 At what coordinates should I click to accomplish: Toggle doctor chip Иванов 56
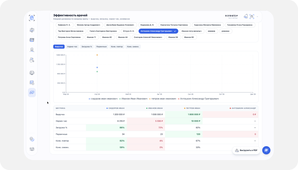coord(173,37)
